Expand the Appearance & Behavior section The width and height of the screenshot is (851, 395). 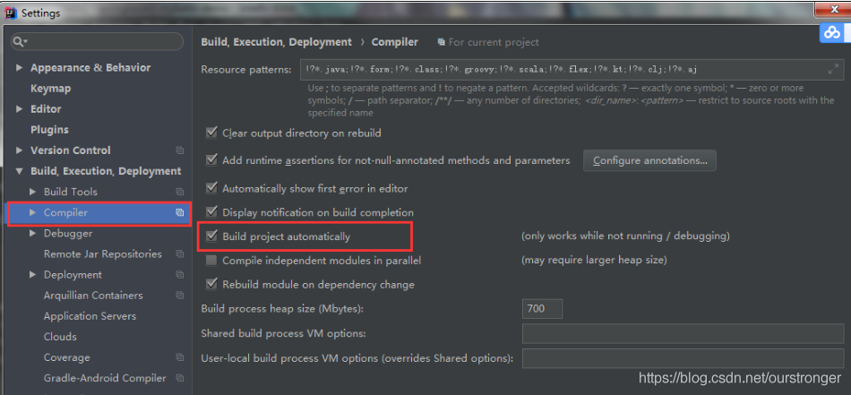coord(20,68)
